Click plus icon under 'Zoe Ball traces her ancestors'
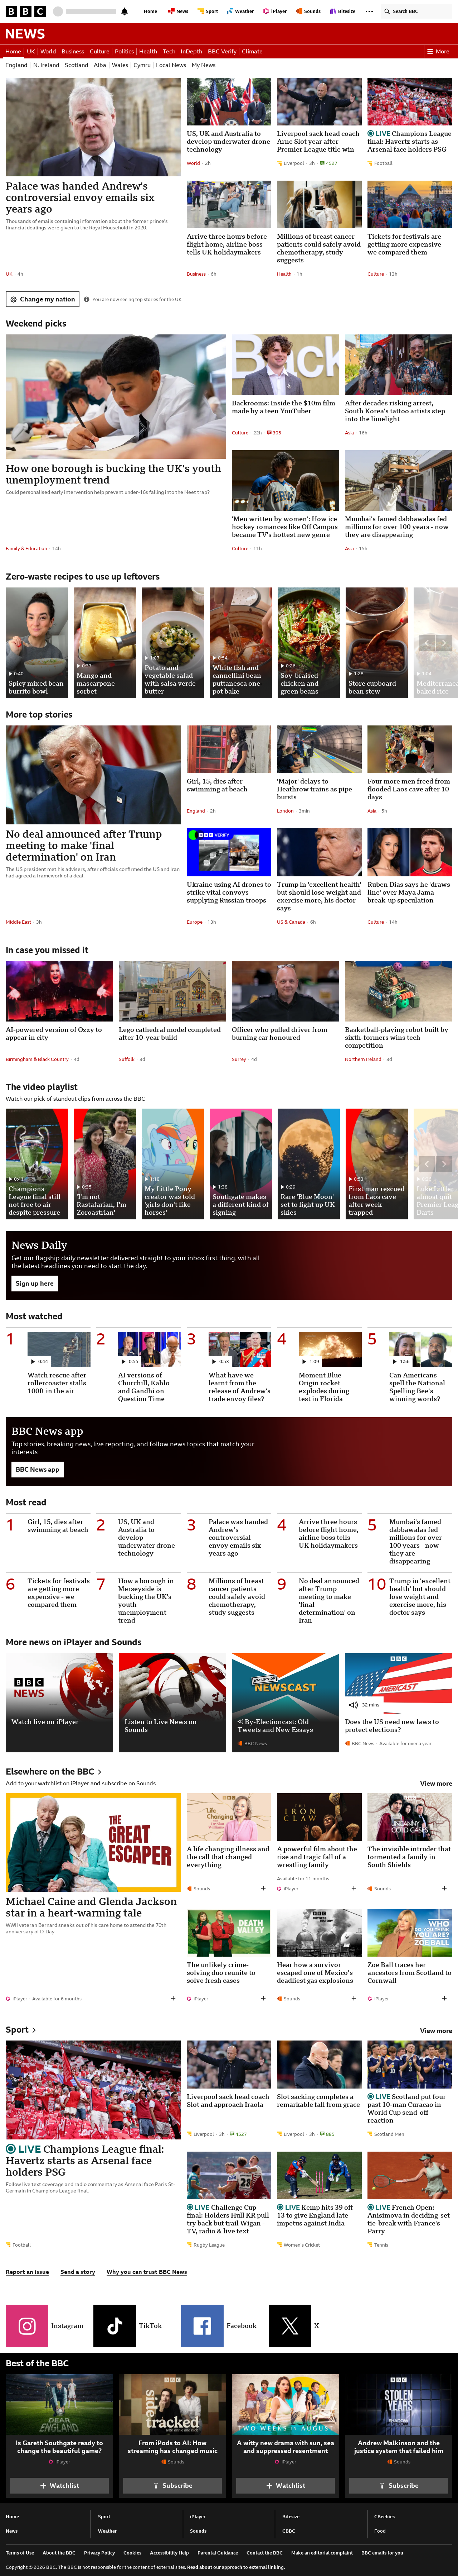Viewport: 458px width, 2576px height. click(x=444, y=1998)
